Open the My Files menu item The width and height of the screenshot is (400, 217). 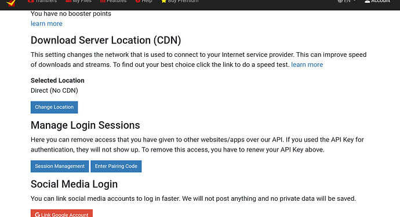(x=78, y=1)
